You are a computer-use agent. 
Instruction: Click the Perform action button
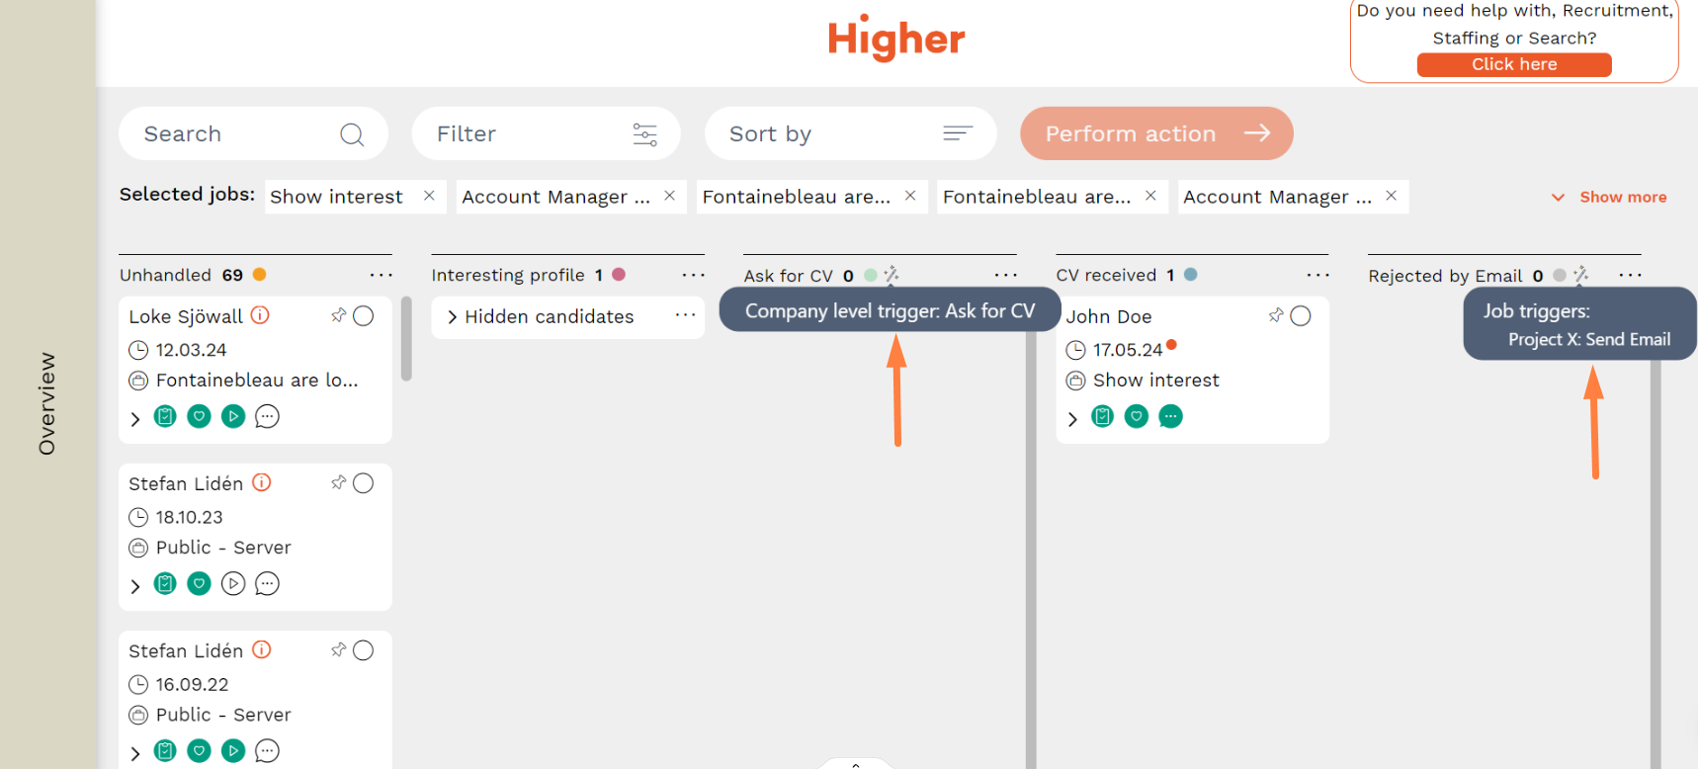click(1156, 133)
